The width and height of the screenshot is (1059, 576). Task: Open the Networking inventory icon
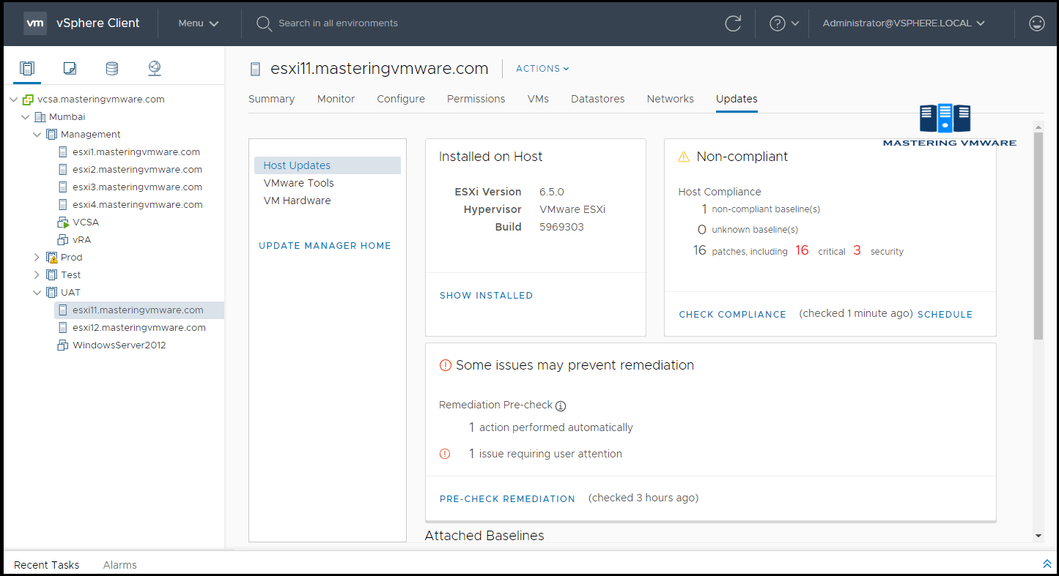coord(154,68)
